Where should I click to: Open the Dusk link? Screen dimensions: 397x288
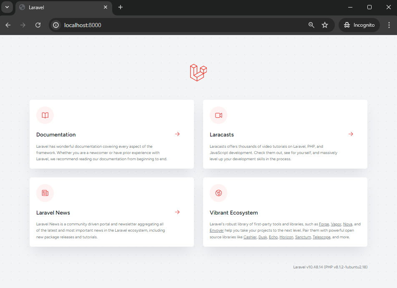(x=263, y=237)
